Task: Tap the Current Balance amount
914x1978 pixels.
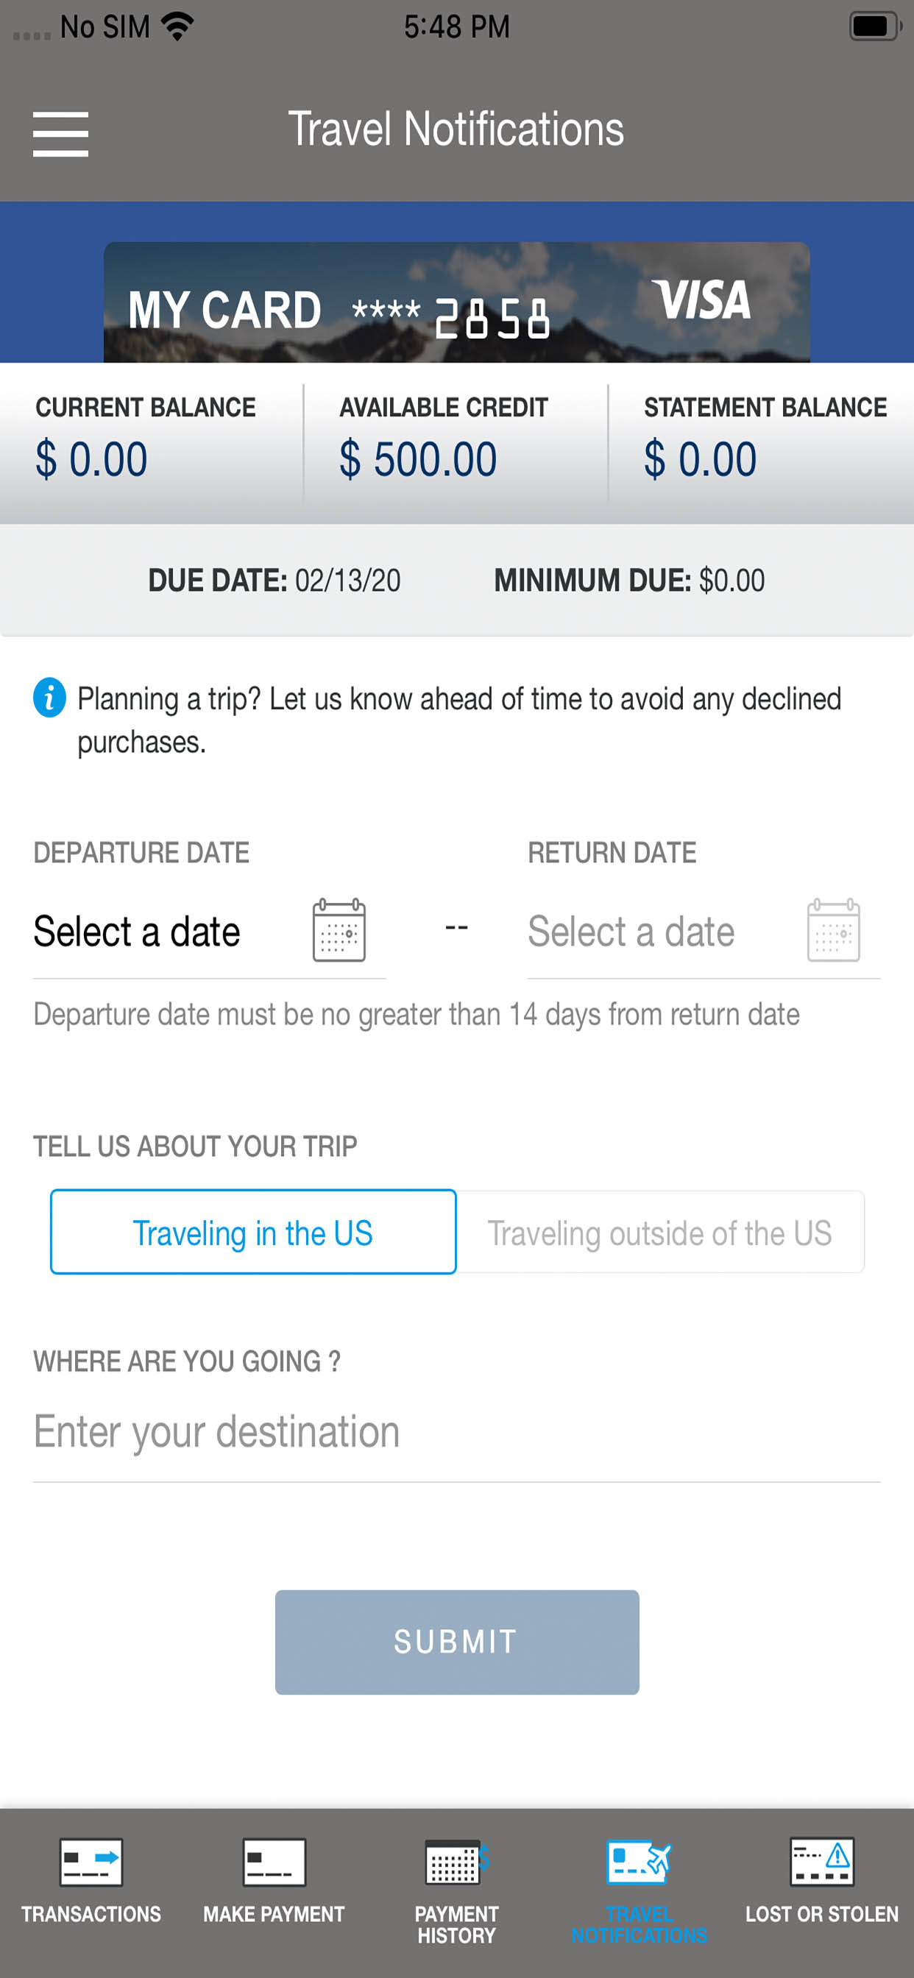Action: click(x=91, y=459)
